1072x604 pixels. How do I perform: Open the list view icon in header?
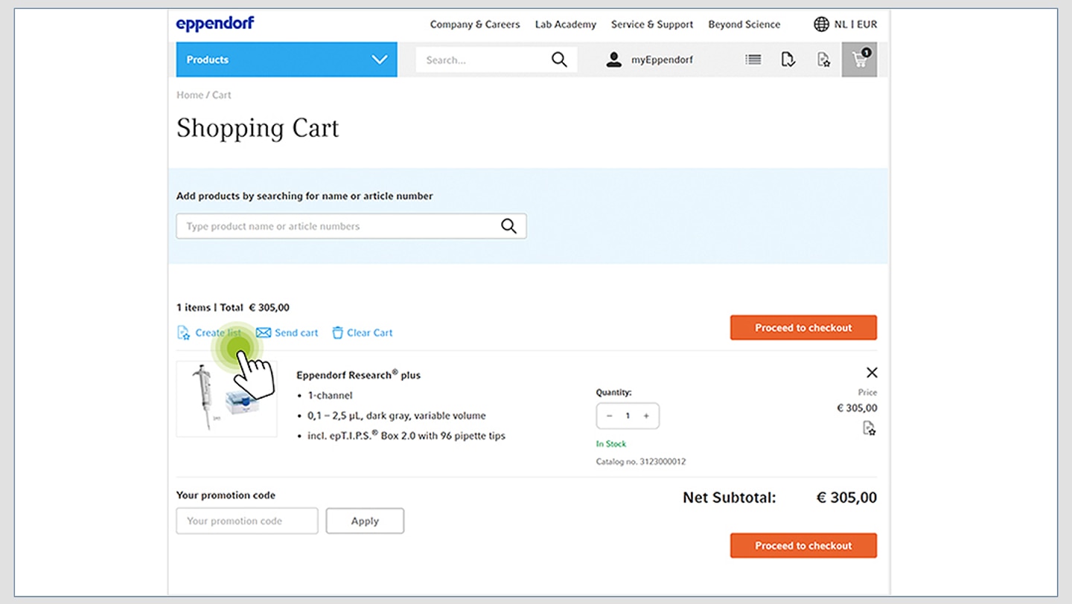753,60
